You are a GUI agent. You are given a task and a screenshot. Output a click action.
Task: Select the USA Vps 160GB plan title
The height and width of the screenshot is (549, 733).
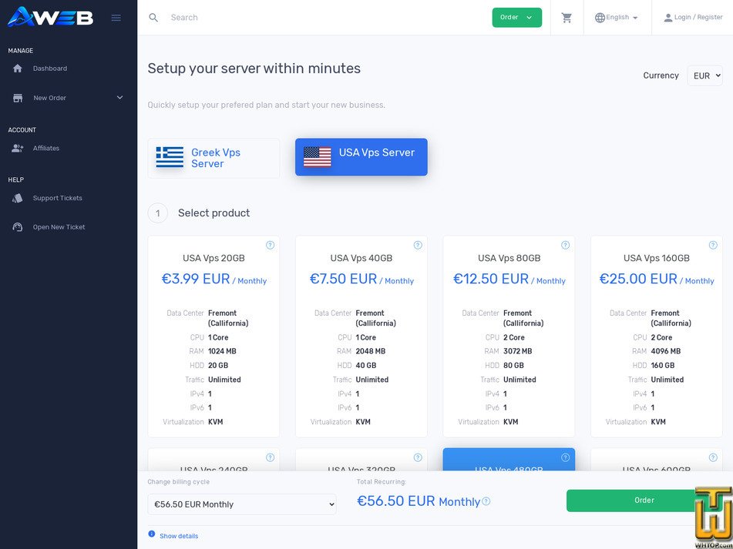pos(657,258)
